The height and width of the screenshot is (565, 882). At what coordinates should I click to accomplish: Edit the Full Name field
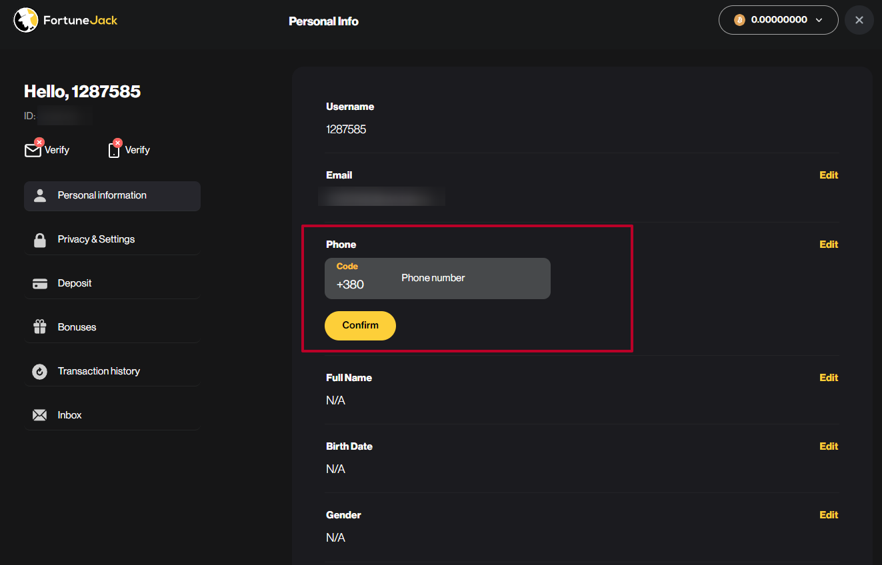tap(829, 378)
